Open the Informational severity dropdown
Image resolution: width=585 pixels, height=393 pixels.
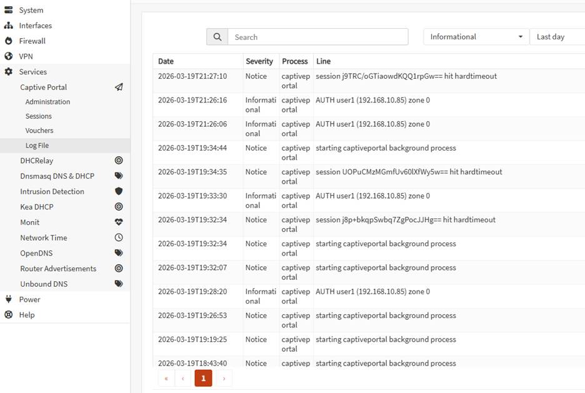[476, 37]
